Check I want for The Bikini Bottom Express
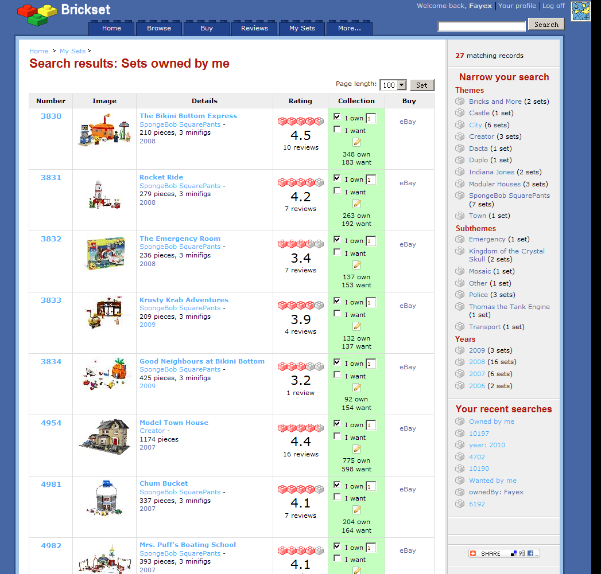Viewport: 601px width, 574px height. [337, 130]
